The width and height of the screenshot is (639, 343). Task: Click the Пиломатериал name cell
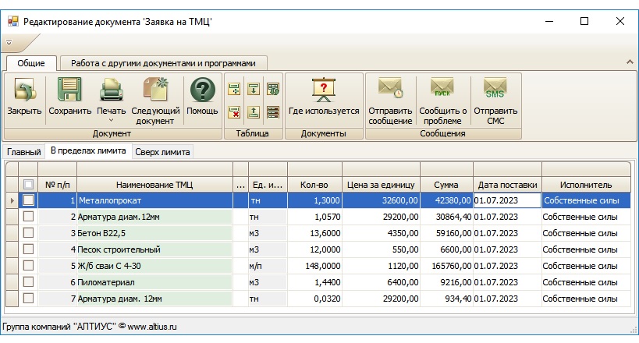pyautogui.click(x=154, y=282)
